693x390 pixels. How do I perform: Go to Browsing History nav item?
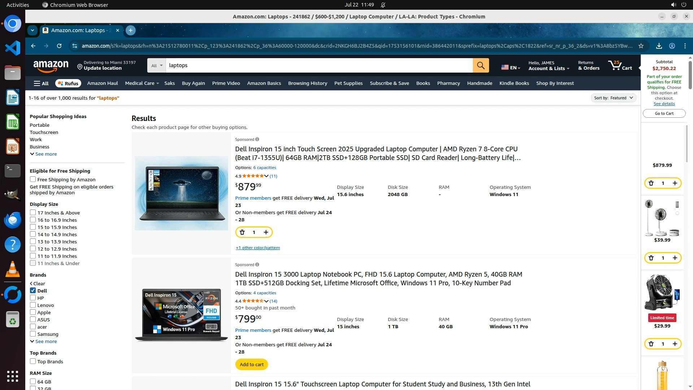308,83
